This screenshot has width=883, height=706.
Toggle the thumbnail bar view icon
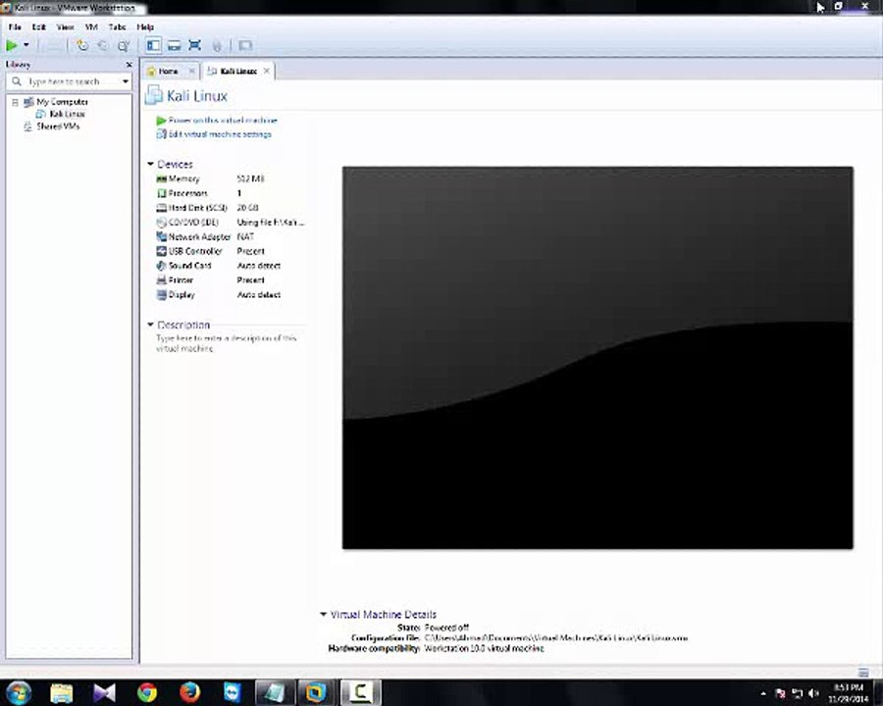[x=174, y=46]
